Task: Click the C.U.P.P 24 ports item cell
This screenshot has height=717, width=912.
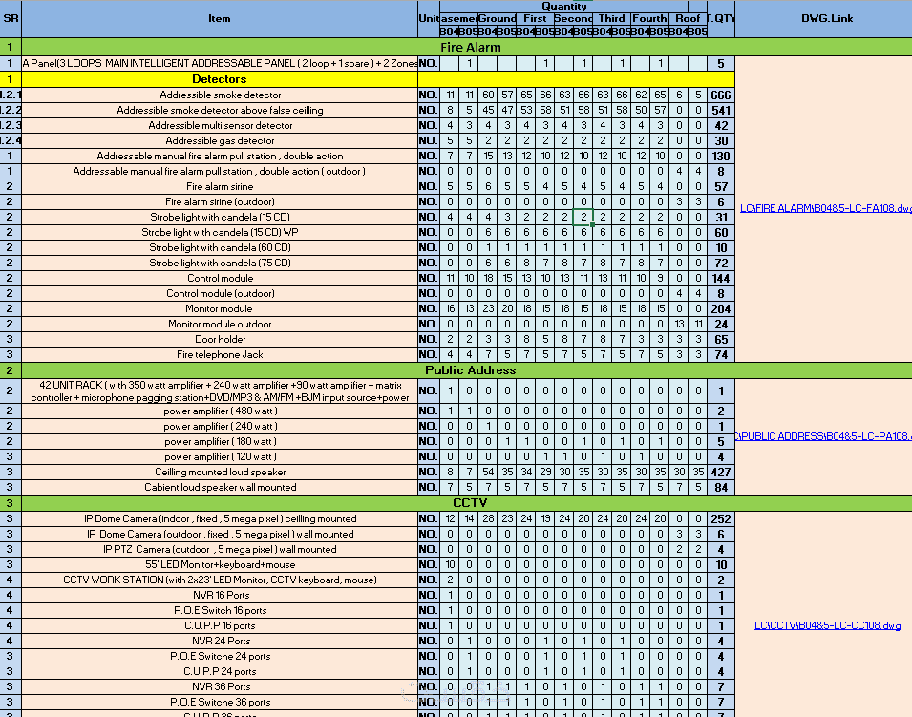Action: (220, 671)
